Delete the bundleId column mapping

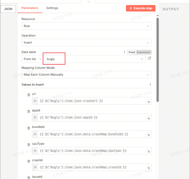tap(29, 128)
